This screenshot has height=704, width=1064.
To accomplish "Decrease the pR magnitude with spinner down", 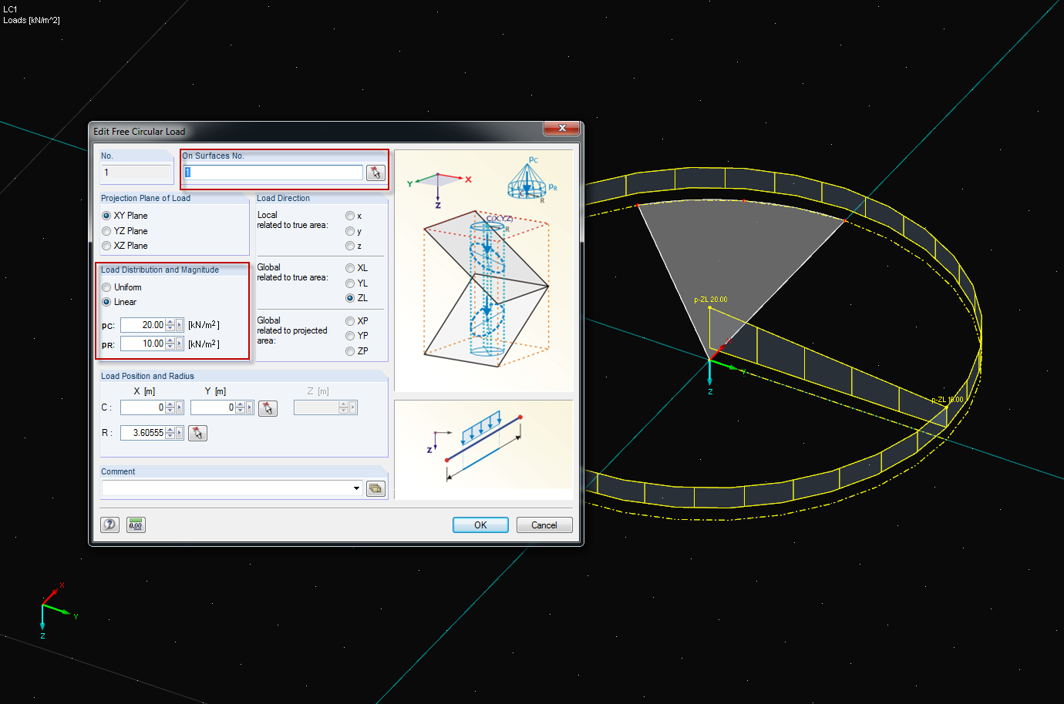I will click(x=170, y=347).
